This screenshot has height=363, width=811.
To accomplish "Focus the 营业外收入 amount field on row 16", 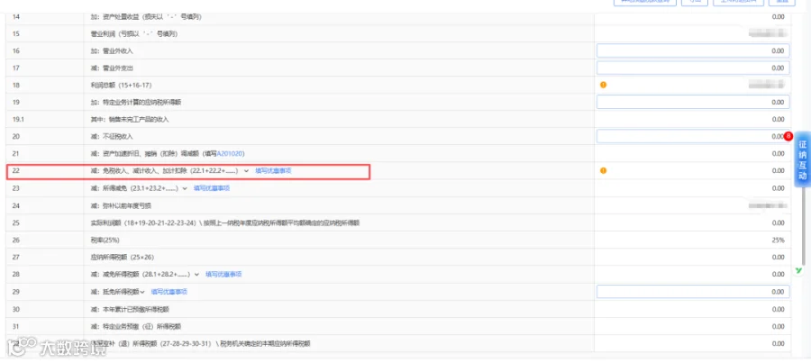I will (x=693, y=50).
